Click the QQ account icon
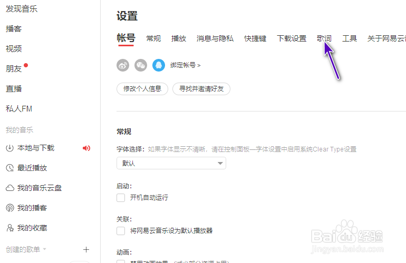Image resolution: width=406 pixels, height=263 pixels. click(x=159, y=65)
